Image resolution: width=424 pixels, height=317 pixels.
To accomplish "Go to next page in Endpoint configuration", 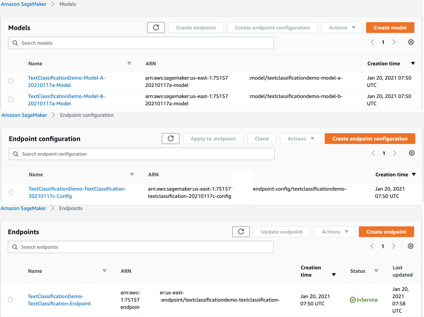I will 395,153.
